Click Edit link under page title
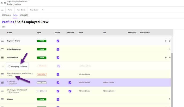Screen dimensions: 184x107 tap(3, 27)
